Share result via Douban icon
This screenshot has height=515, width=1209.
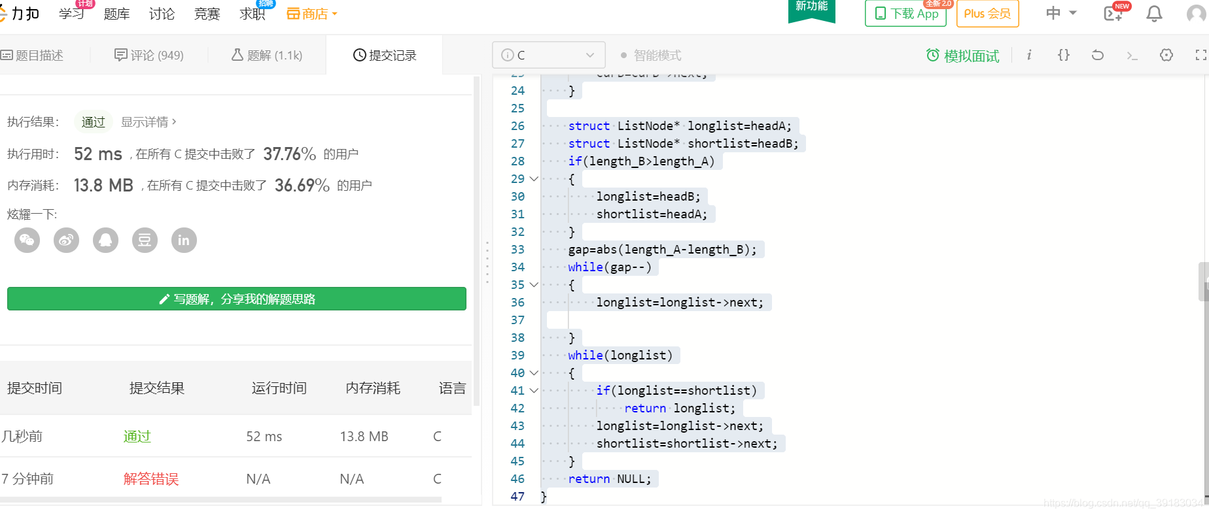pyautogui.click(x=145, y=241)
